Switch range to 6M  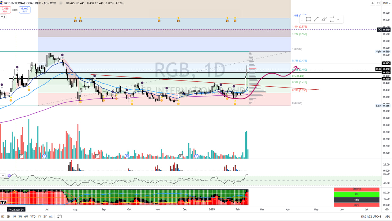pyautogui.click(x=26, y=216)
